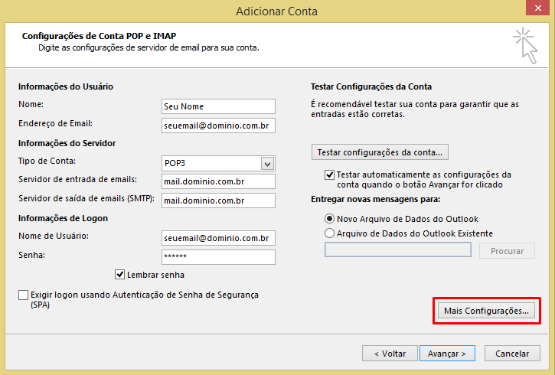555x375 pixels.
Task: Expand the Tipo de Conta dropdown arrow
Action: pos(268,164)
